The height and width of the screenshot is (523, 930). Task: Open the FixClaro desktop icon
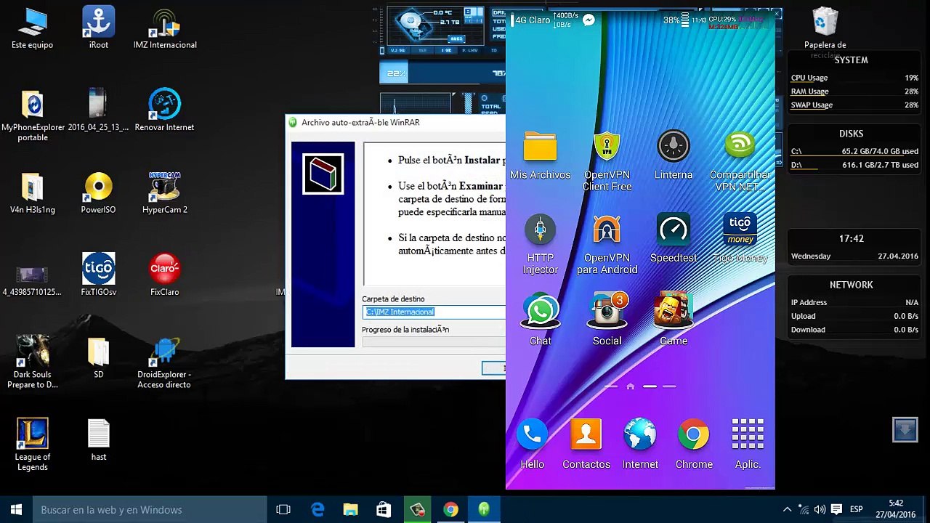point(165,275)
